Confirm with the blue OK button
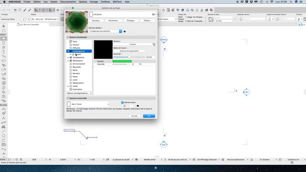The image size is (306, 172). point(149,116)
